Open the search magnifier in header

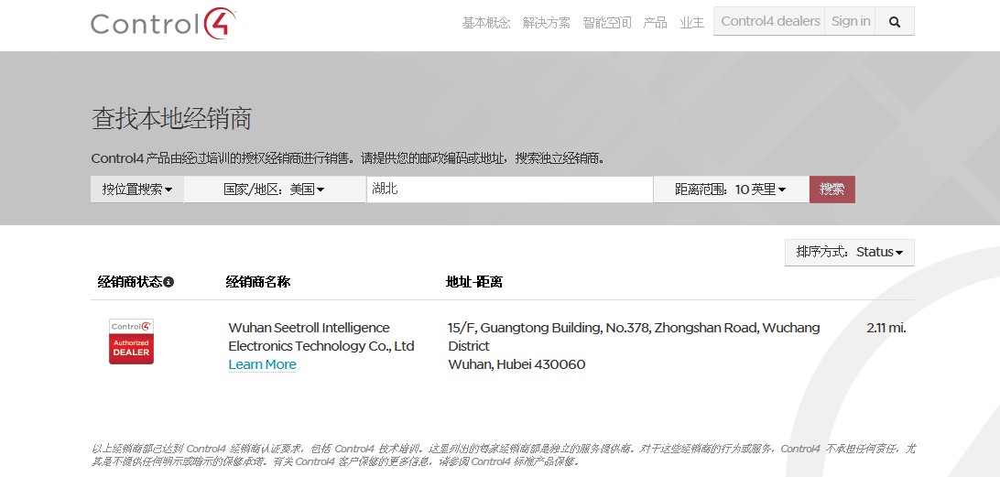(895, 22)
